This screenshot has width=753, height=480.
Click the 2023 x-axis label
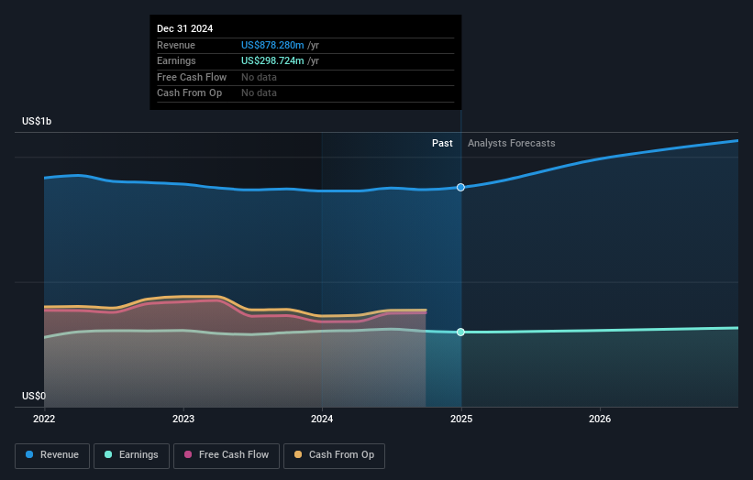(x=183, y=420)
